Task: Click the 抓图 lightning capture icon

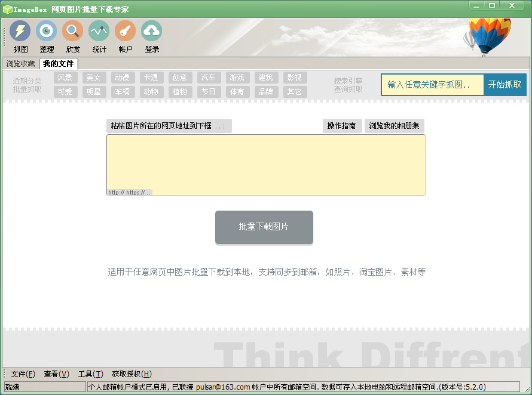Action: 20,31
